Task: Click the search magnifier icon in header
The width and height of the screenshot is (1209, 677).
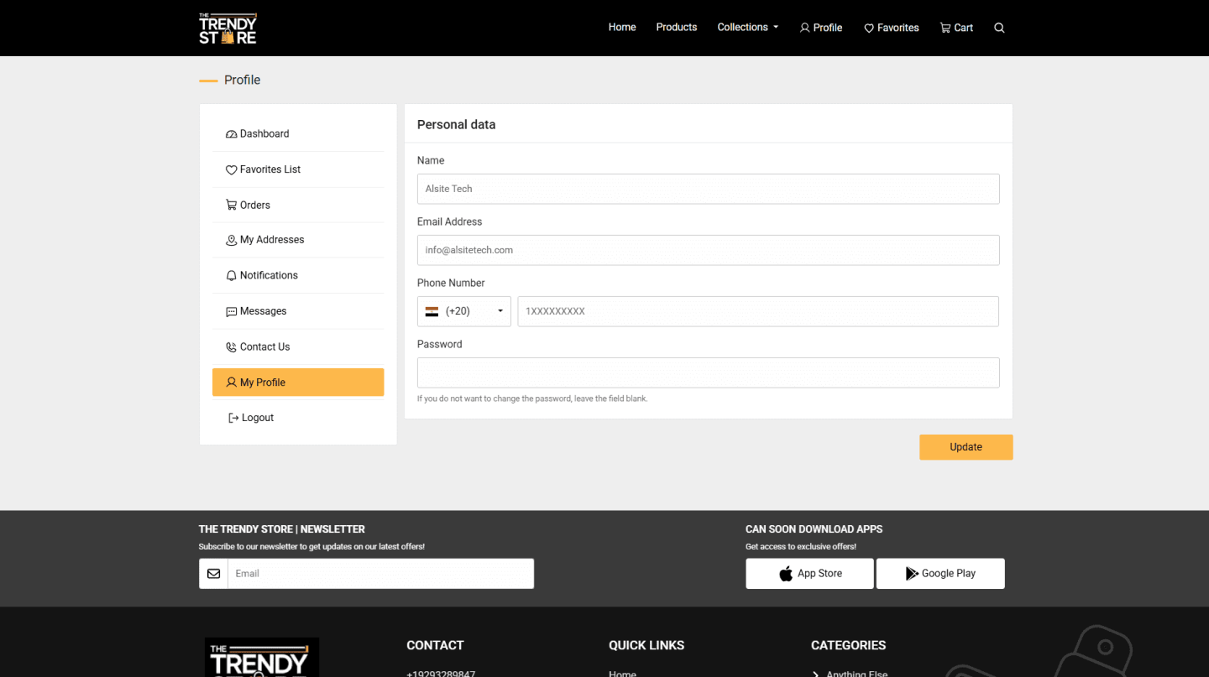Action: coord(999,28)
